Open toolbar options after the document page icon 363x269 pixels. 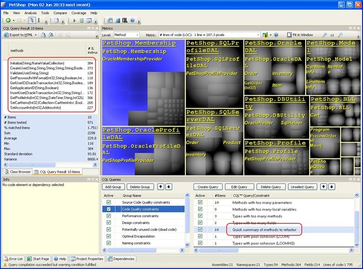[63, 22]
